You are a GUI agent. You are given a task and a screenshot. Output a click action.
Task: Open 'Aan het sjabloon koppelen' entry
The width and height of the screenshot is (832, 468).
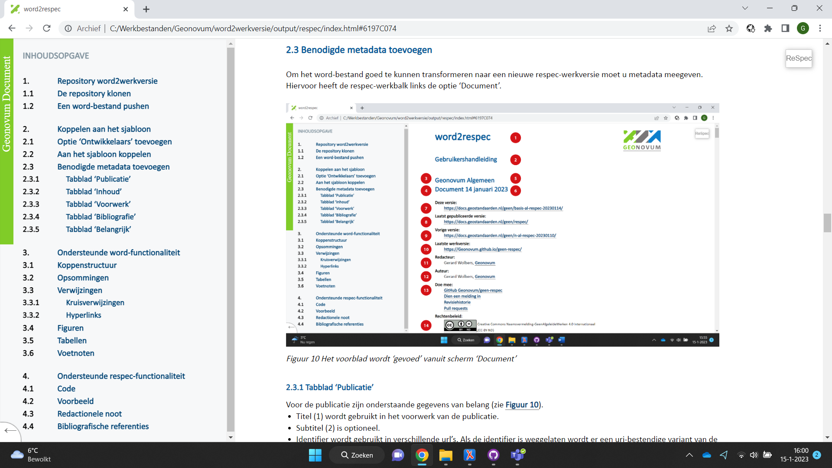104,154
